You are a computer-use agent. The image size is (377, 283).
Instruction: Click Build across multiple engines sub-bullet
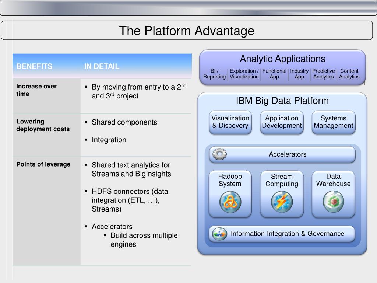(x=141, y=240)
